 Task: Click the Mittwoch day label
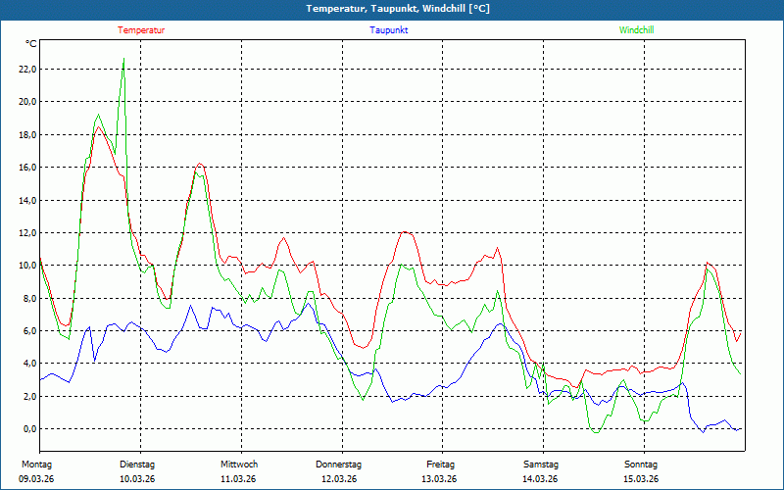(238, 465)
